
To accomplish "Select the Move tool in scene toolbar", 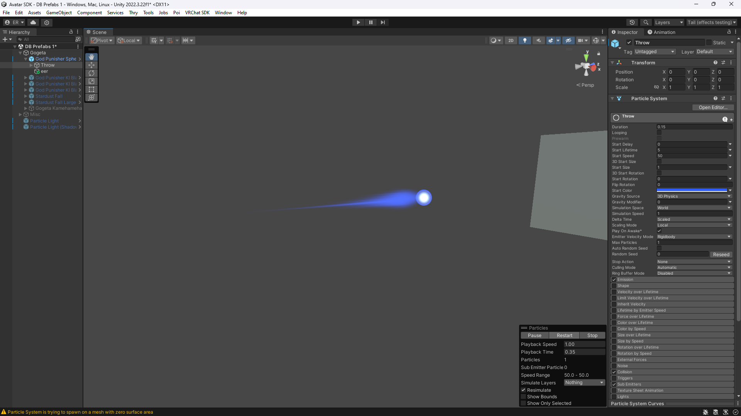I will (91, 65).
